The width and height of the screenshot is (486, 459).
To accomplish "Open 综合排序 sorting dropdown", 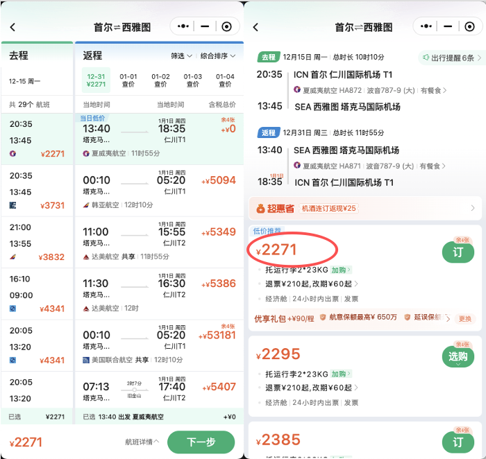I will coord(217,56).
